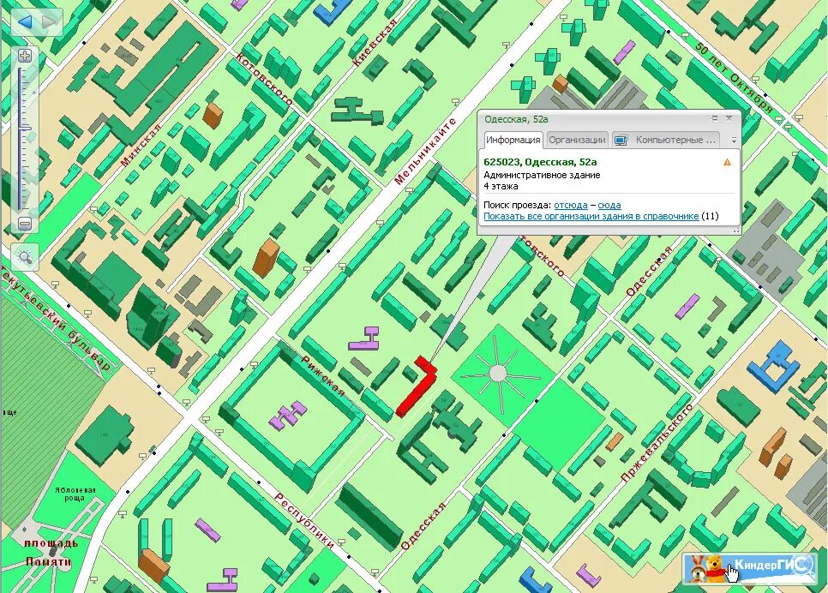This screenshot has width=828, height=593.
Task: Show all building organizations in directory
Action: click(x=591, y=216)
